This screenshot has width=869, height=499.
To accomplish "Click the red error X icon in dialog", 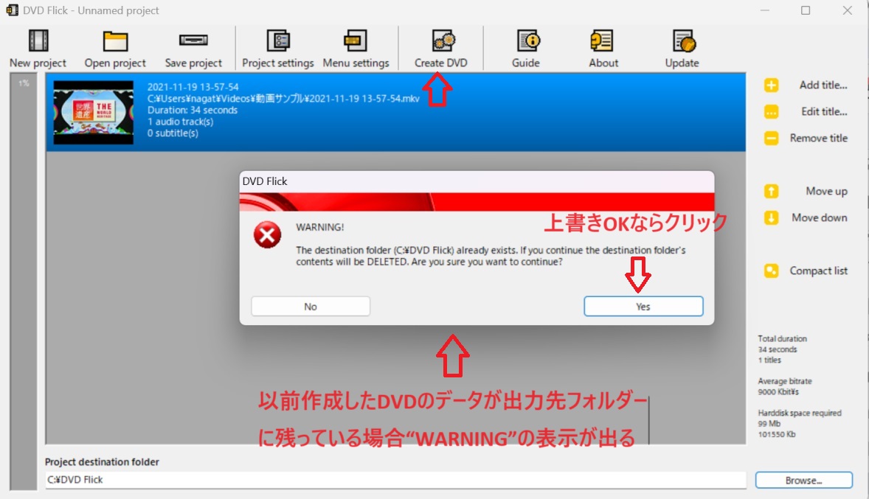I will tap(267, 235).
